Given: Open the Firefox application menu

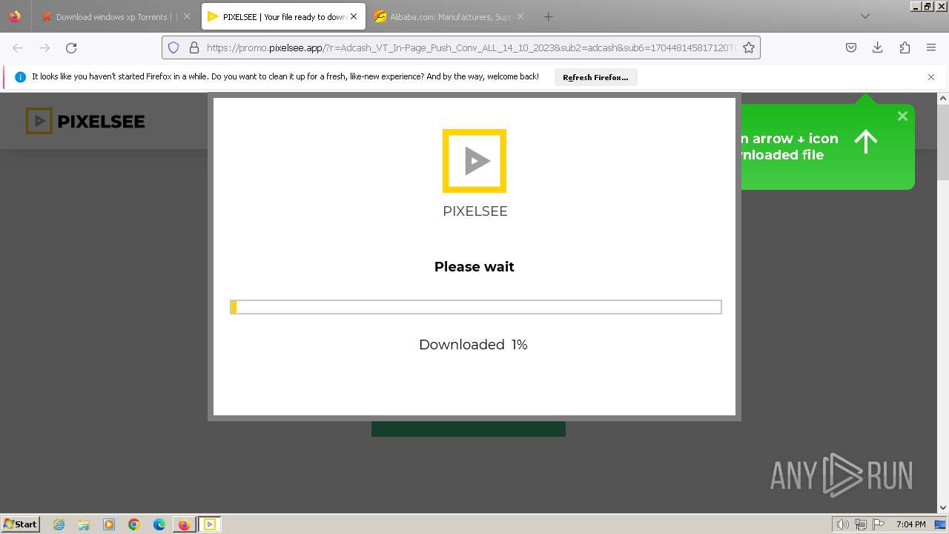Looking at the screenshot, I should point(931,47).
